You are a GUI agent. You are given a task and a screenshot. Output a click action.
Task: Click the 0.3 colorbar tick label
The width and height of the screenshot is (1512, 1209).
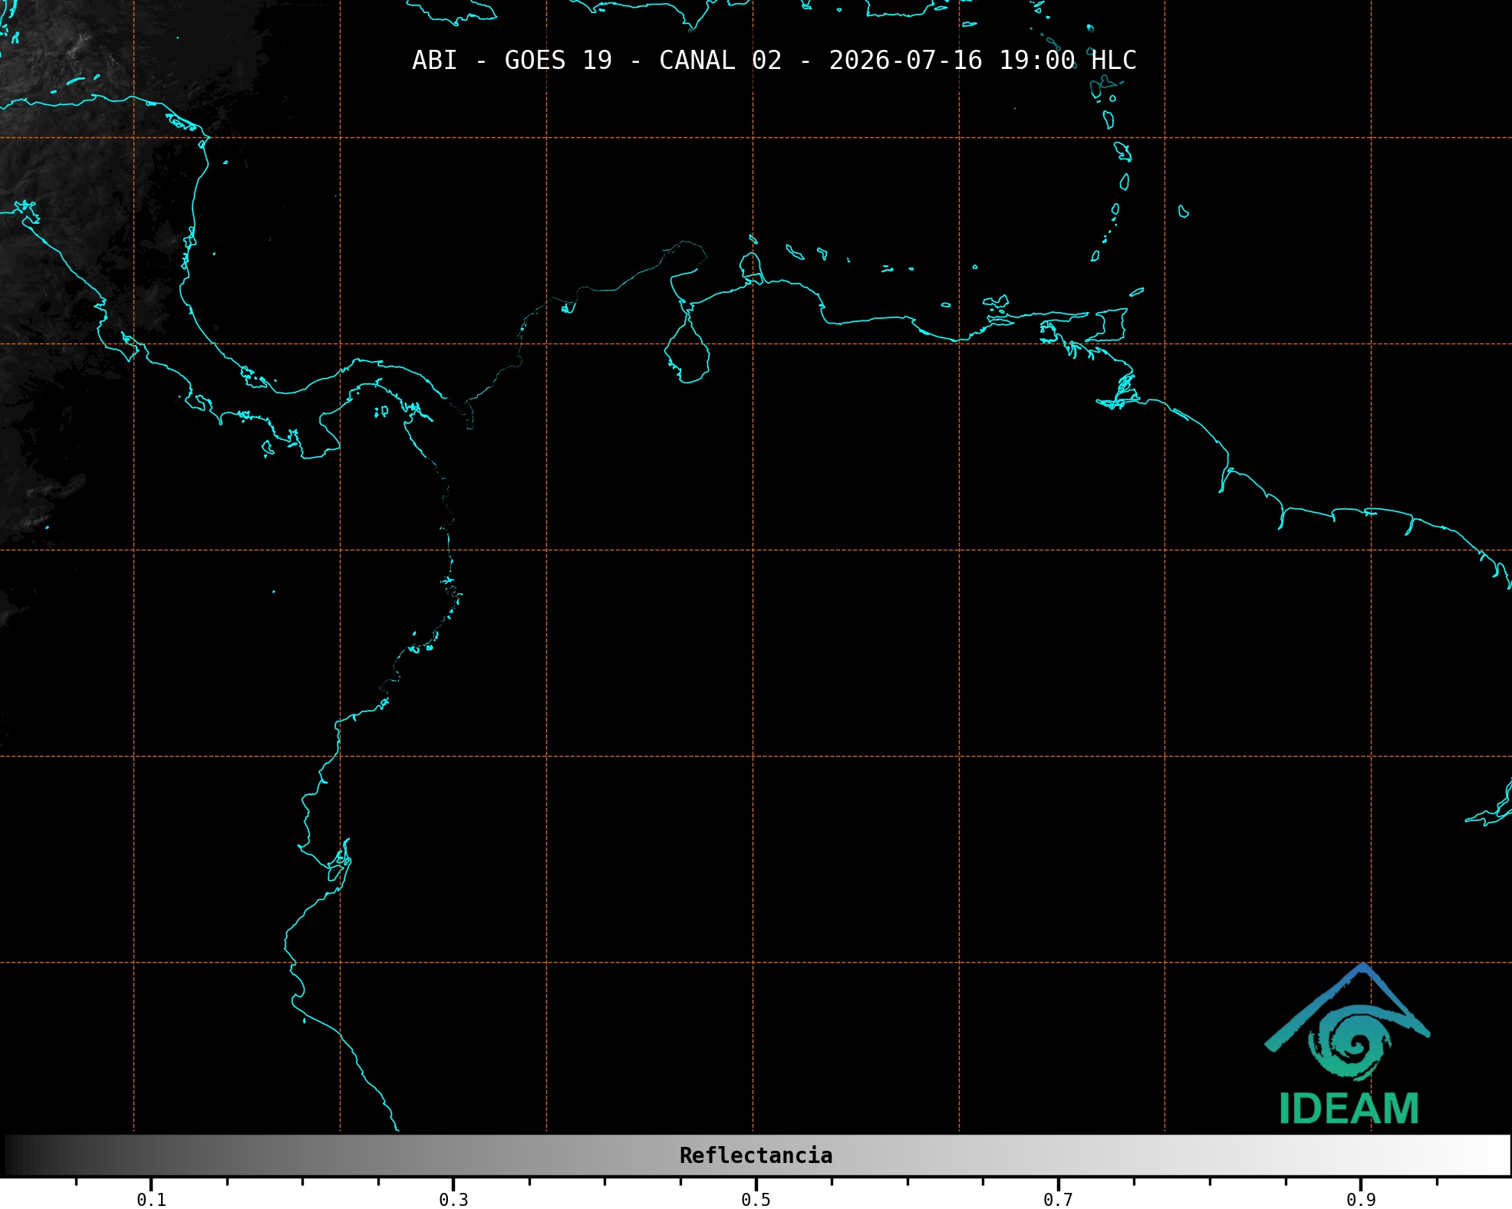coord(453,1200)
